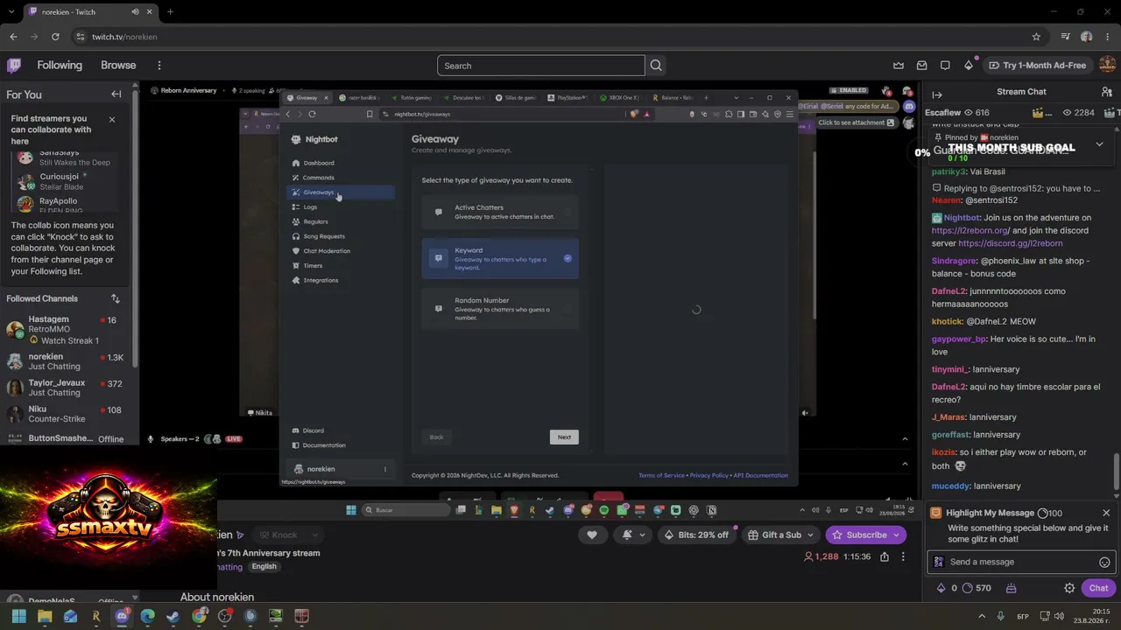
Task: Open the Twitch notifications inbox
Action: pos(921,66)
